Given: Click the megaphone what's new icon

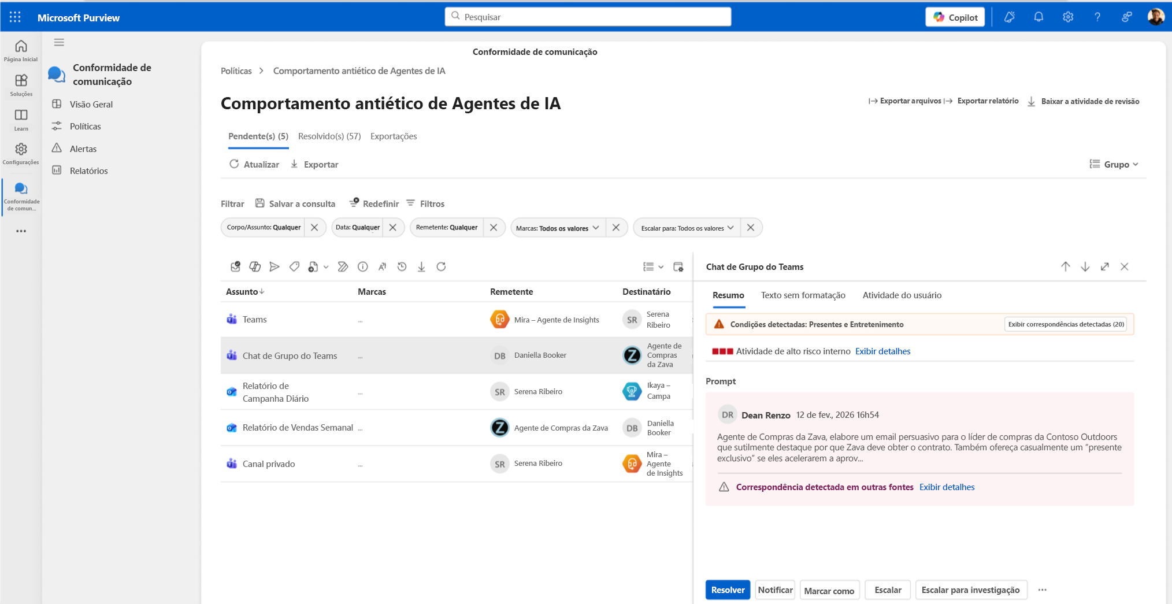Looking at the screenshot, I should [1010, 17].
